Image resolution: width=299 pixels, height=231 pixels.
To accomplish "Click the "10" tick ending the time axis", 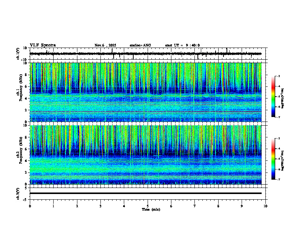I will [265, 206].
